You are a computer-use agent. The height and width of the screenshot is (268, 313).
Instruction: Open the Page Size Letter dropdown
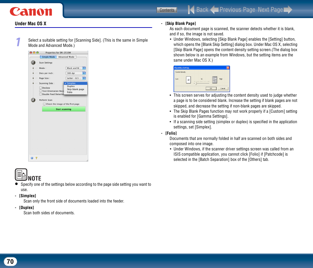click(76, 78)
